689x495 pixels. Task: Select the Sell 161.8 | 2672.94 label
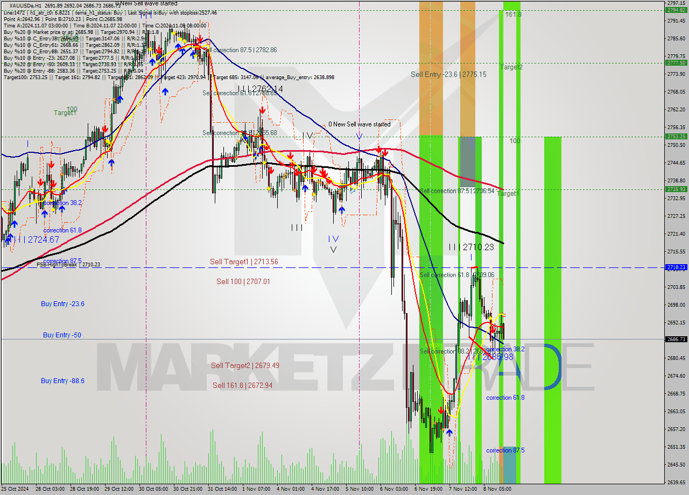tap(242, 385)
